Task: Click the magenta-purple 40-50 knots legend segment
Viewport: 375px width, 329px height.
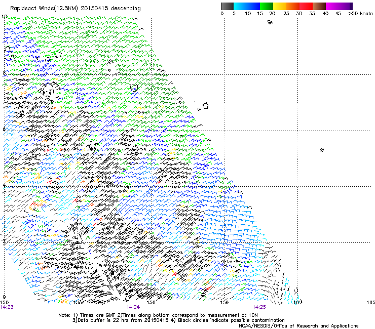Action: coord(339,6)
